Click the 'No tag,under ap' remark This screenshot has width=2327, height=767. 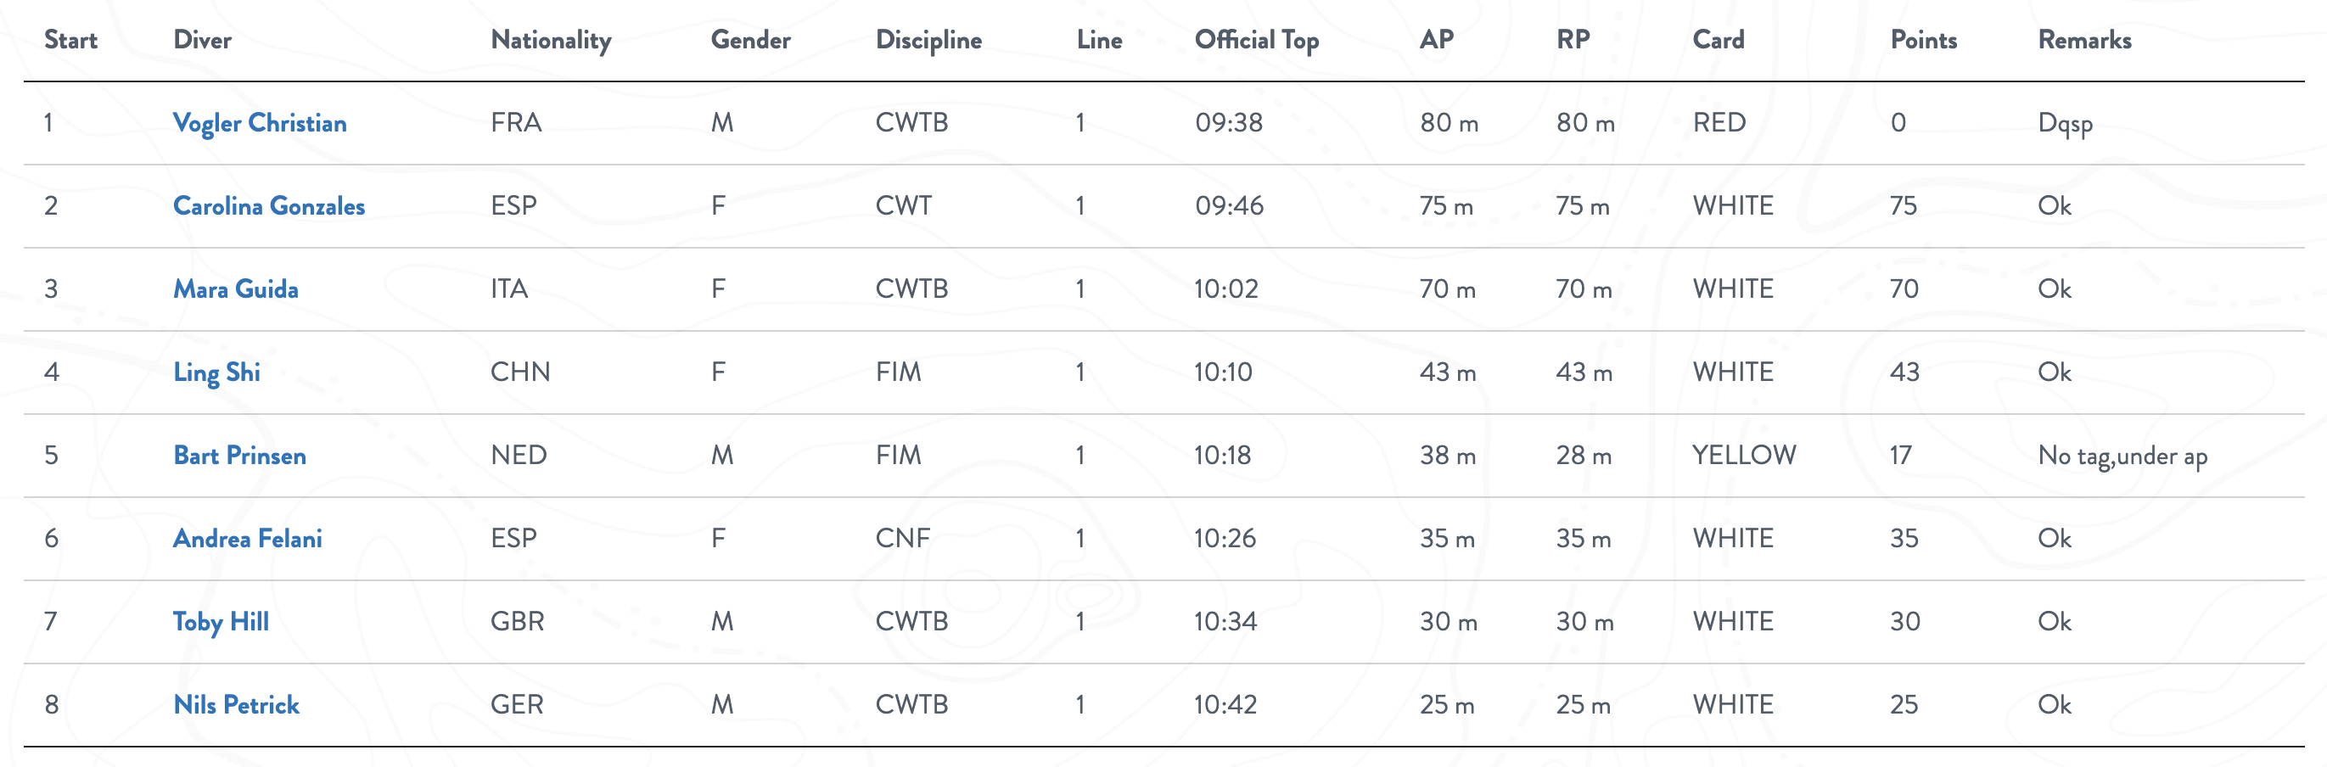click(2122, 456)
